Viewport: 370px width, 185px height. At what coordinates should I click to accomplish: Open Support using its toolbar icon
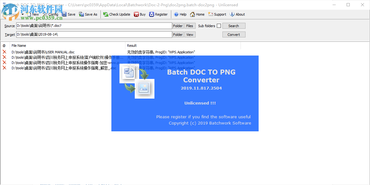click(210, 14)
